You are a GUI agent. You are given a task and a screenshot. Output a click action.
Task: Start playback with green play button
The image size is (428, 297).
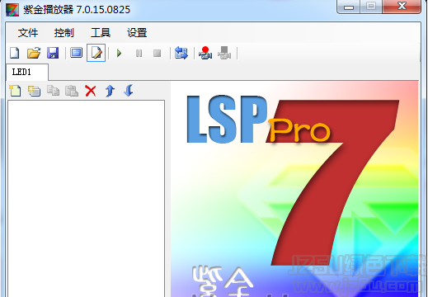coord(119,53)
